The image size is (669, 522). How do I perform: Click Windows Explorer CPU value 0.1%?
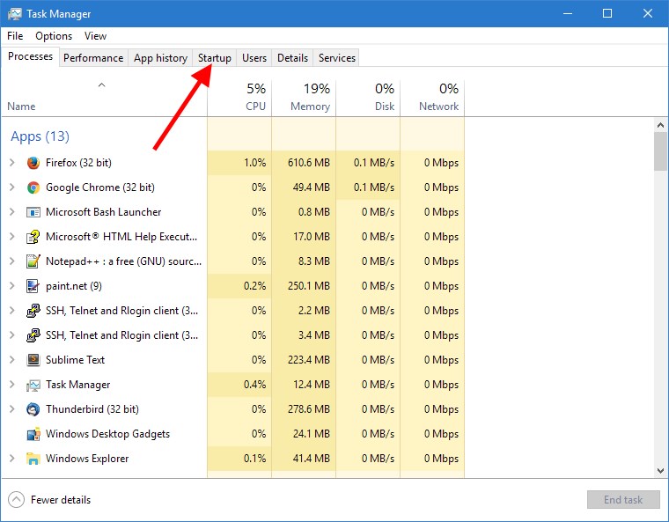[x=254, y=459]
